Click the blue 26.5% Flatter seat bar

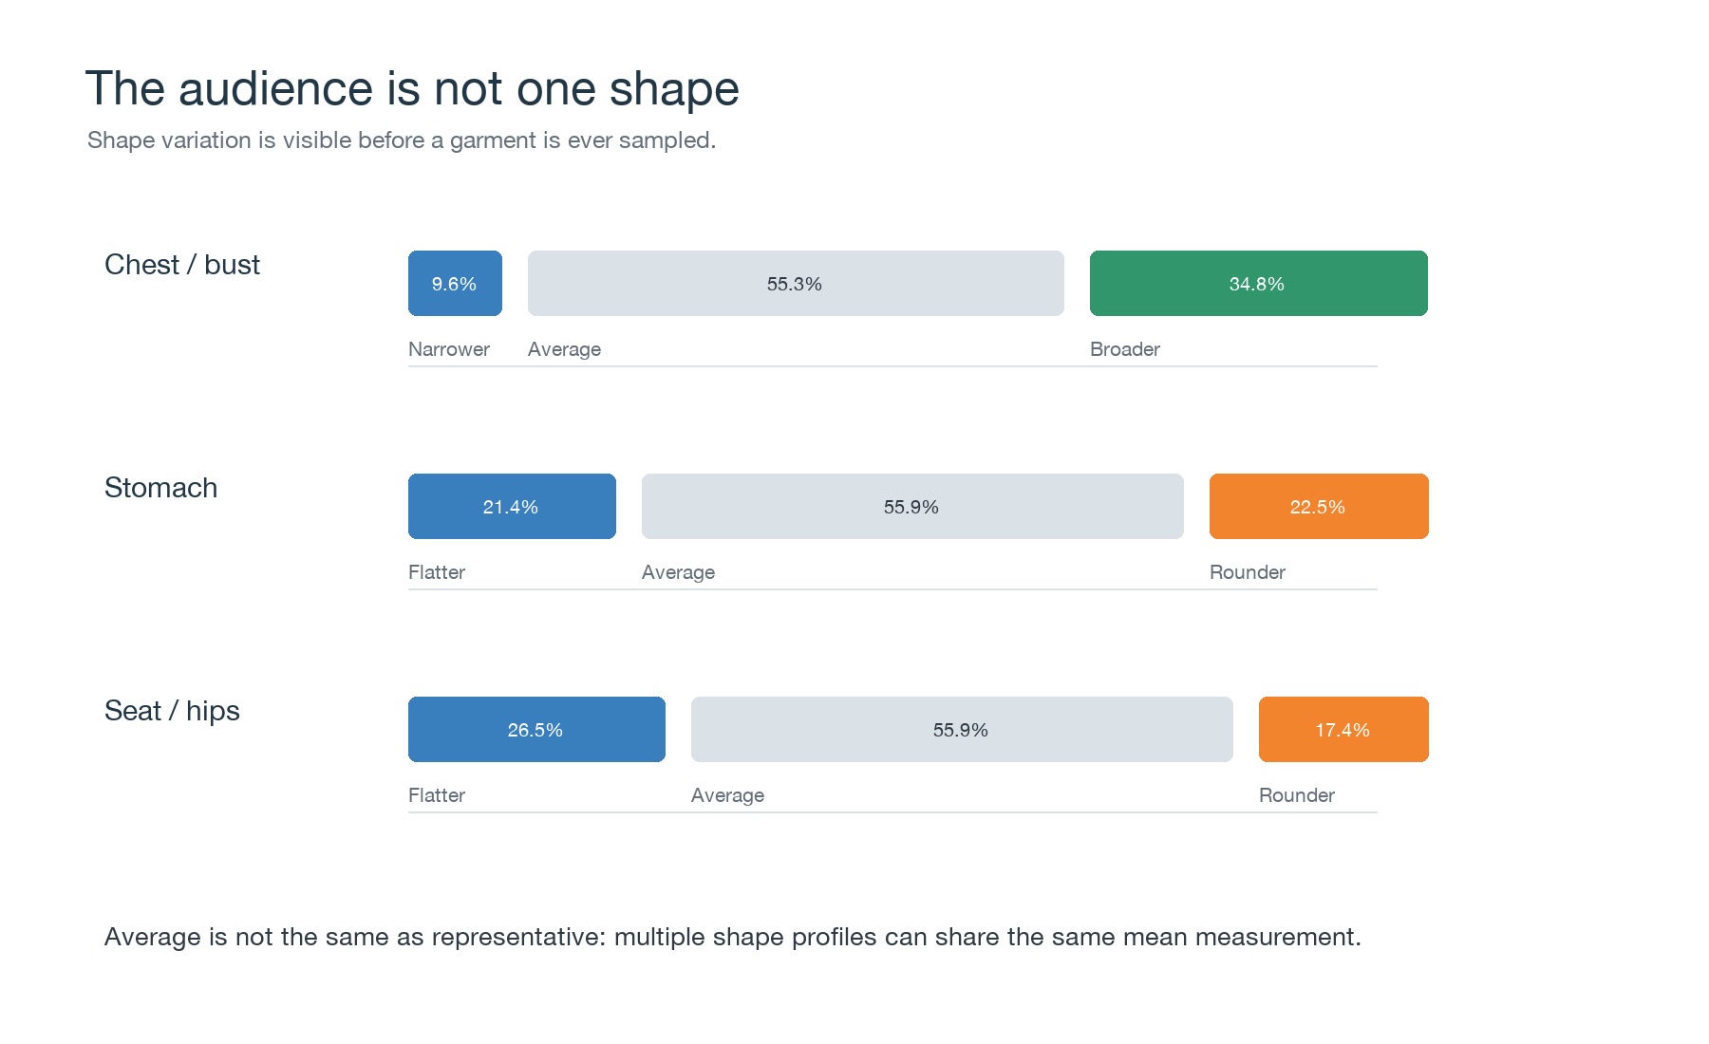(x=536, y=729)
